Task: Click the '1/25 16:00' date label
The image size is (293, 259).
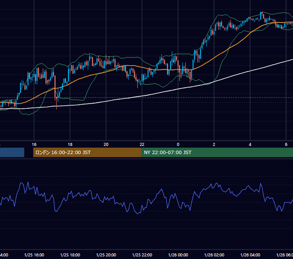Action: [x=34, y=255]
